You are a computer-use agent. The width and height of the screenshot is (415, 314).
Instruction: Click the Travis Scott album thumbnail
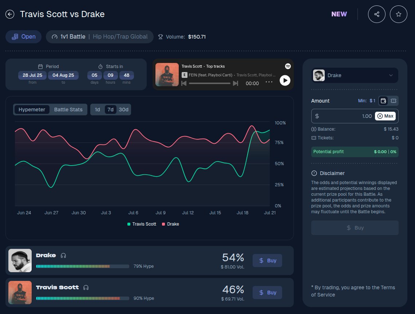167,75
